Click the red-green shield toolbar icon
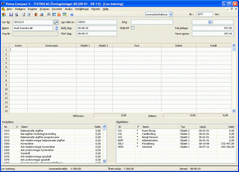This screenshot has height=172, width=239. tap(36, 14)
